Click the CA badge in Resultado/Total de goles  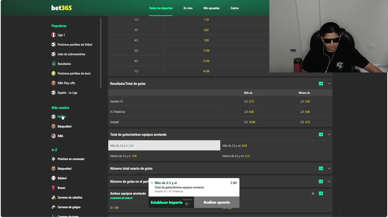[x=321, y=84]
